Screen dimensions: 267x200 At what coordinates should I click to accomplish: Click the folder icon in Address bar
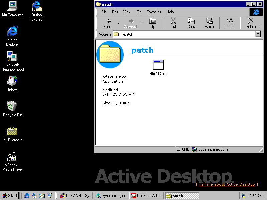tap(116, 34)
